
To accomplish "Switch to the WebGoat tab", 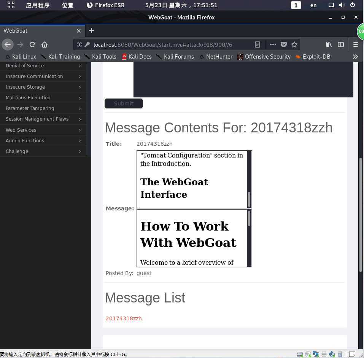I will point(43,31).
